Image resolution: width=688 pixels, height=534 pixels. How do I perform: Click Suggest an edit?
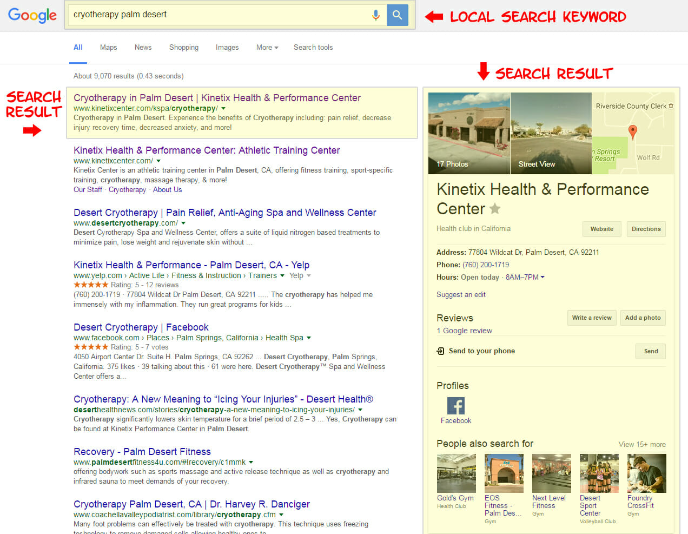pyautogui.click(x=461, y=295)
